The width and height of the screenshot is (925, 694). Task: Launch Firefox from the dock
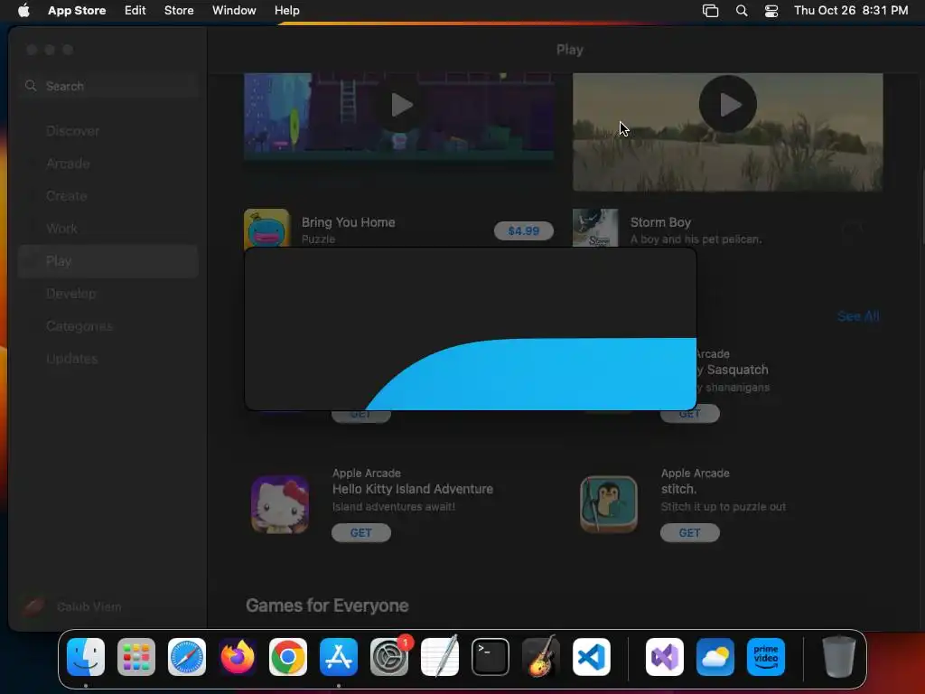[238, 657]
